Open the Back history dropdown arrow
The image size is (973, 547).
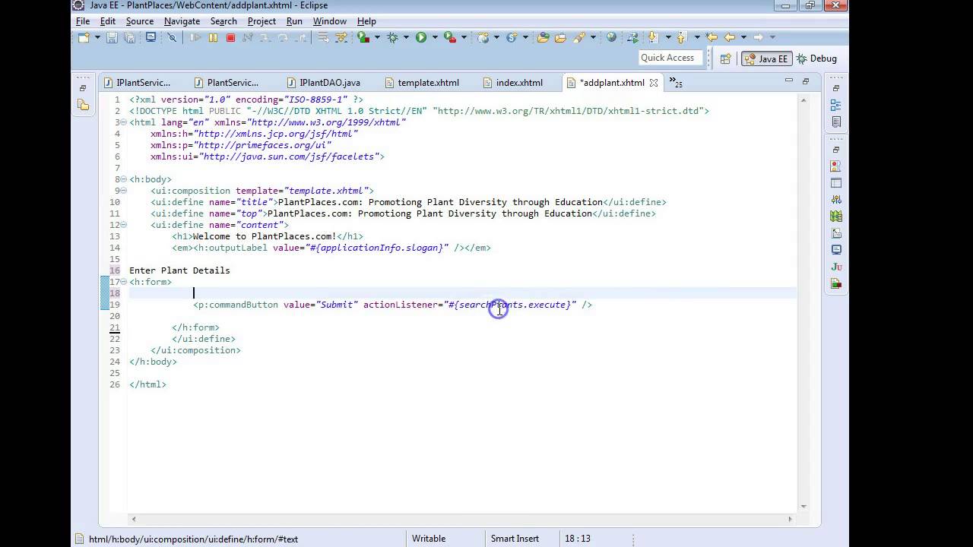point(743,37)
